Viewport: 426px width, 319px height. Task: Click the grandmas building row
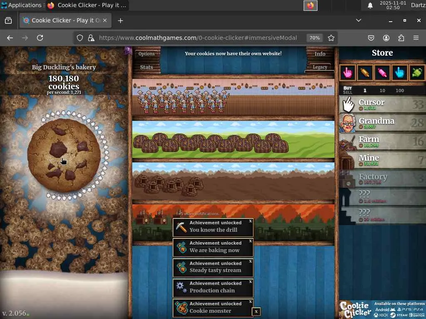233,97
